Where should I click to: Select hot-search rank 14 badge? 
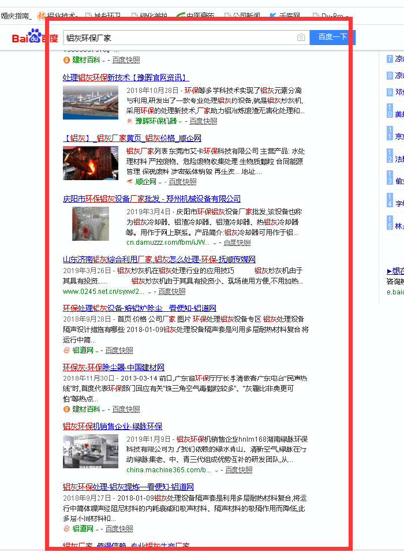(390, 200)
